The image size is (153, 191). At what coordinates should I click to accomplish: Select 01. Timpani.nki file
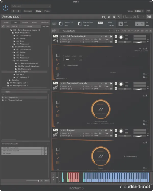tap(24, 97)
